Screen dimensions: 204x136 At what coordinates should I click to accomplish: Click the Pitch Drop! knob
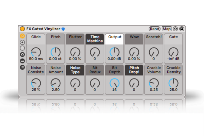[134, 83]
